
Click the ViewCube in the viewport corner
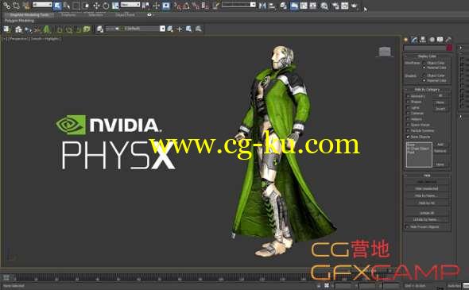385,52
